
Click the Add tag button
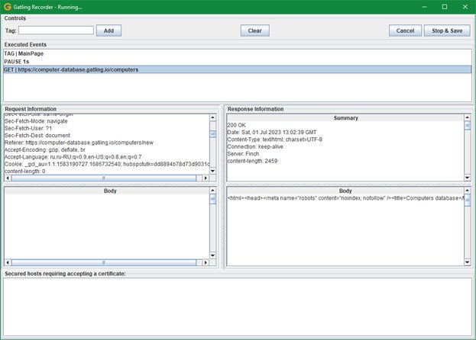(108, 30)
